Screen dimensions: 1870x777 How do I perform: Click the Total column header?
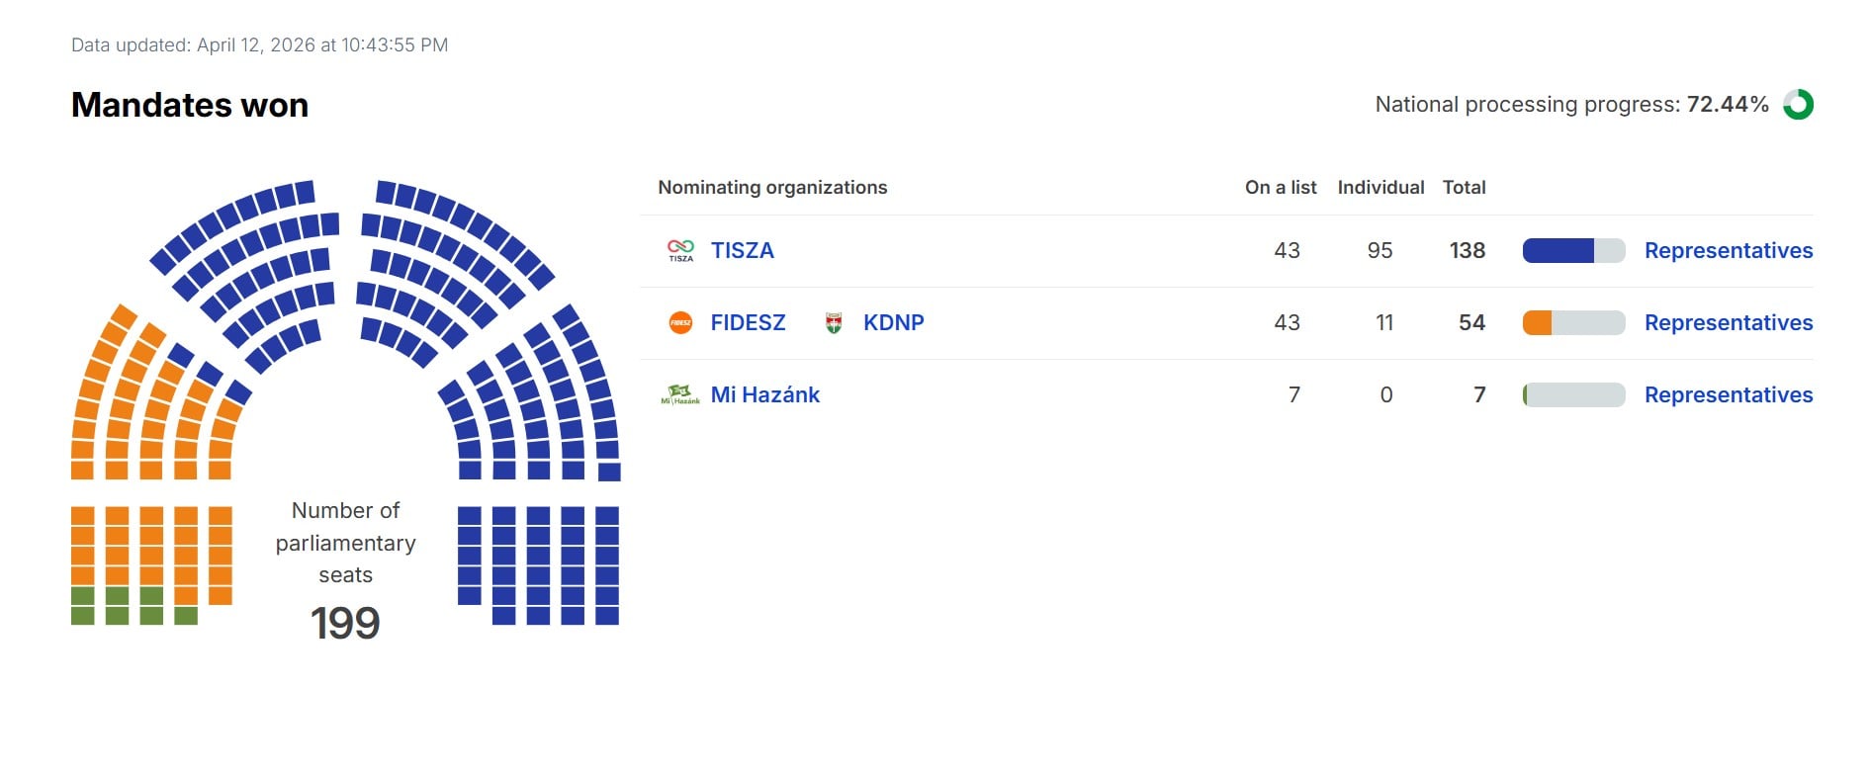(1464, 188)
